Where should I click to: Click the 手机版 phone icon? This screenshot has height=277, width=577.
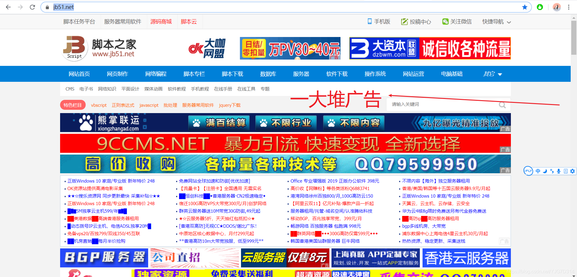coord(370,21)
